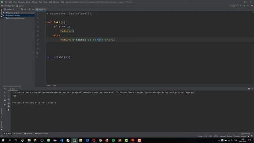Rerun app using Run panel green arrow
Viewport: 254px width, 143px height.
coord(5,93)
